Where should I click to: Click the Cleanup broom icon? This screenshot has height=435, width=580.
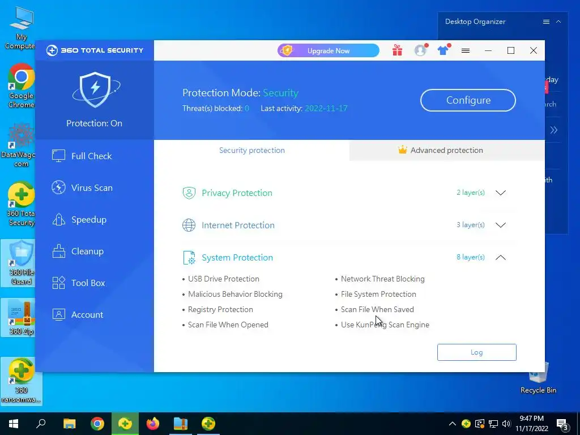tap(58, 251)
